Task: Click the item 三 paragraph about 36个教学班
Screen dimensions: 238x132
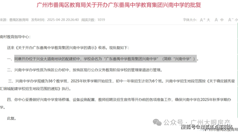Action: tap(117, 85)
